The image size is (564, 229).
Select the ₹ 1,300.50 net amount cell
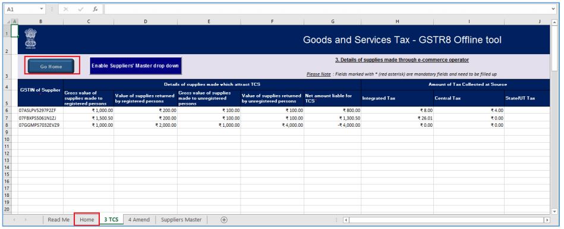click(x=332, y=118)
